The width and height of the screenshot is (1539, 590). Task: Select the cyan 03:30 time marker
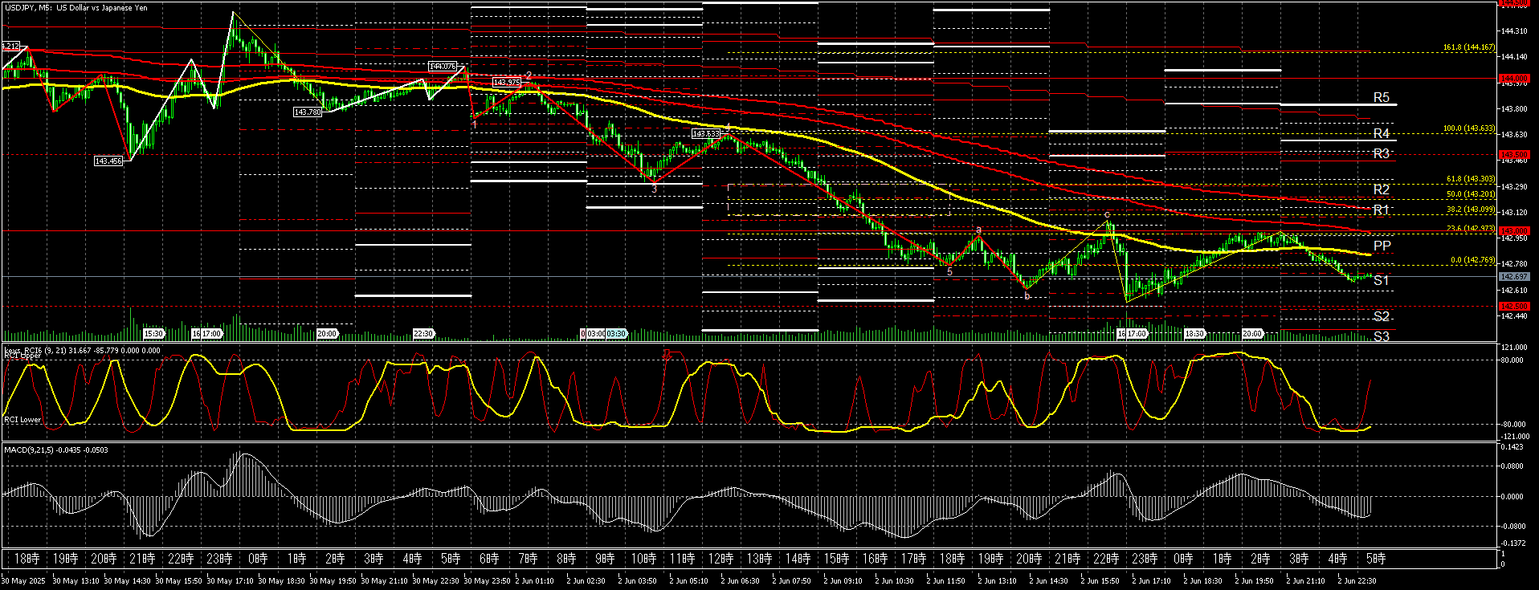[x=616, y=333]
